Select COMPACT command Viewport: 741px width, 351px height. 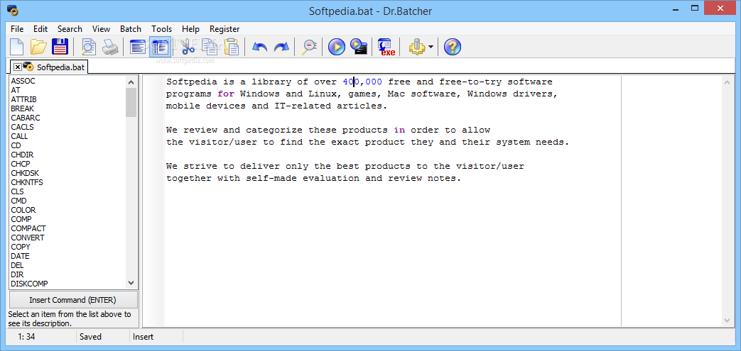tap(67, 228)
